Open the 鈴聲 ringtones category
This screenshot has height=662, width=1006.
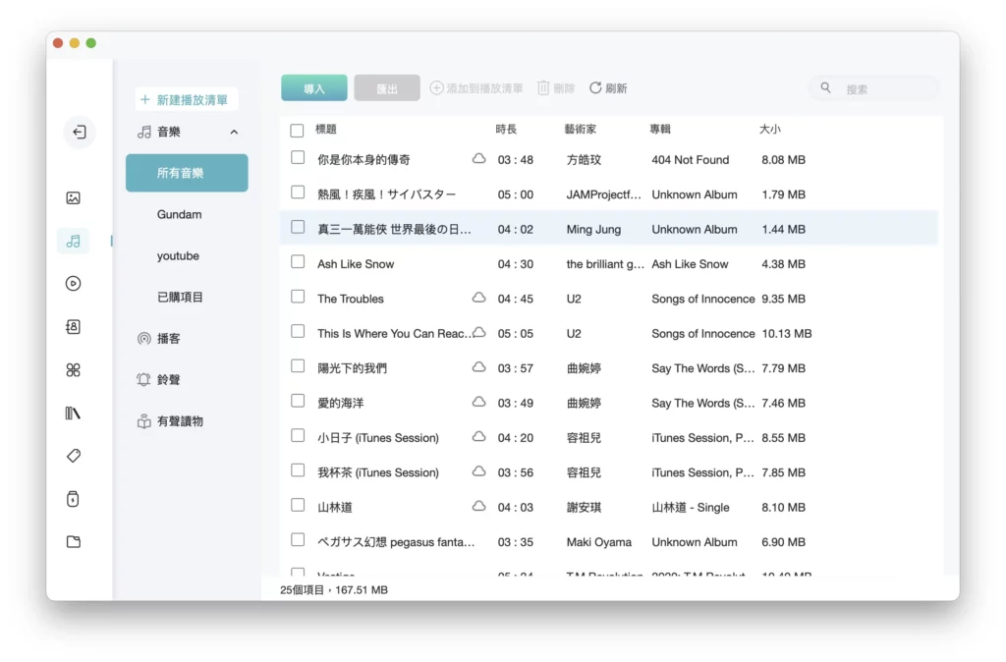(159, 380)
